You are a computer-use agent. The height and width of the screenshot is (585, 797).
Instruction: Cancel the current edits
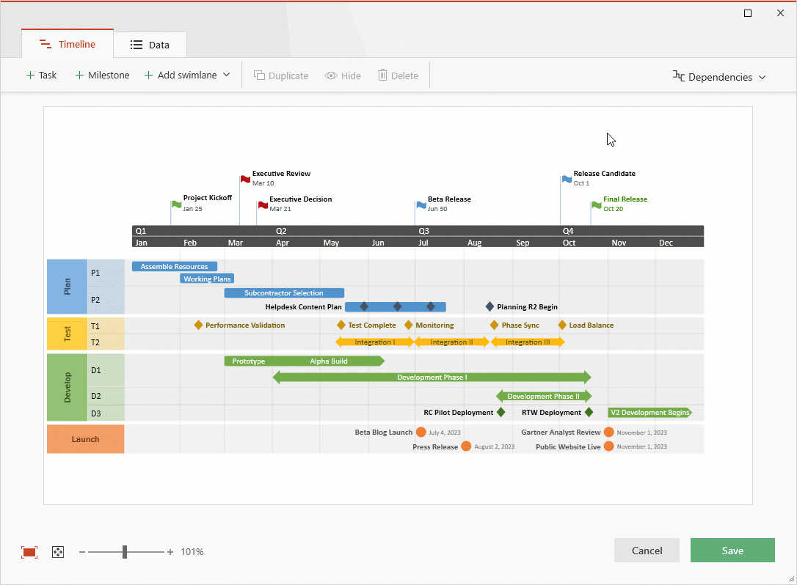point(646,551)
